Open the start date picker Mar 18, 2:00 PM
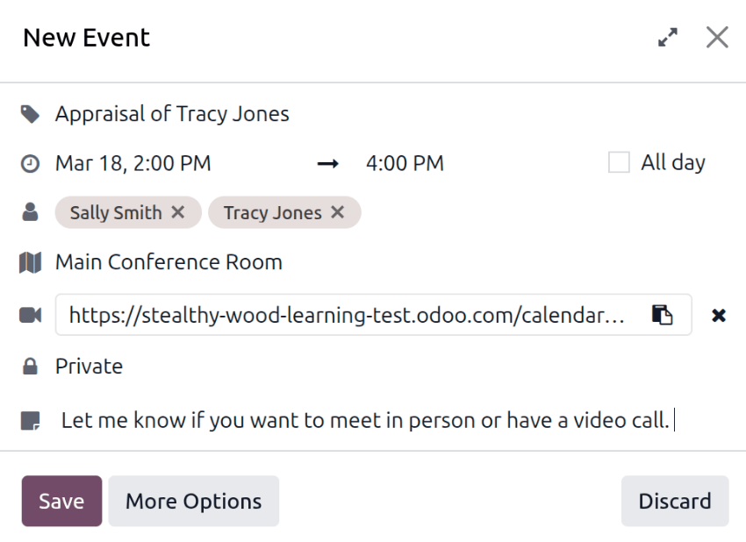The width and height of the screenshot is (746, 542). point(133,163)
